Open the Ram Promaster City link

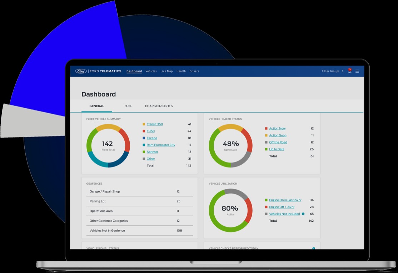click(x=161, y=145)
